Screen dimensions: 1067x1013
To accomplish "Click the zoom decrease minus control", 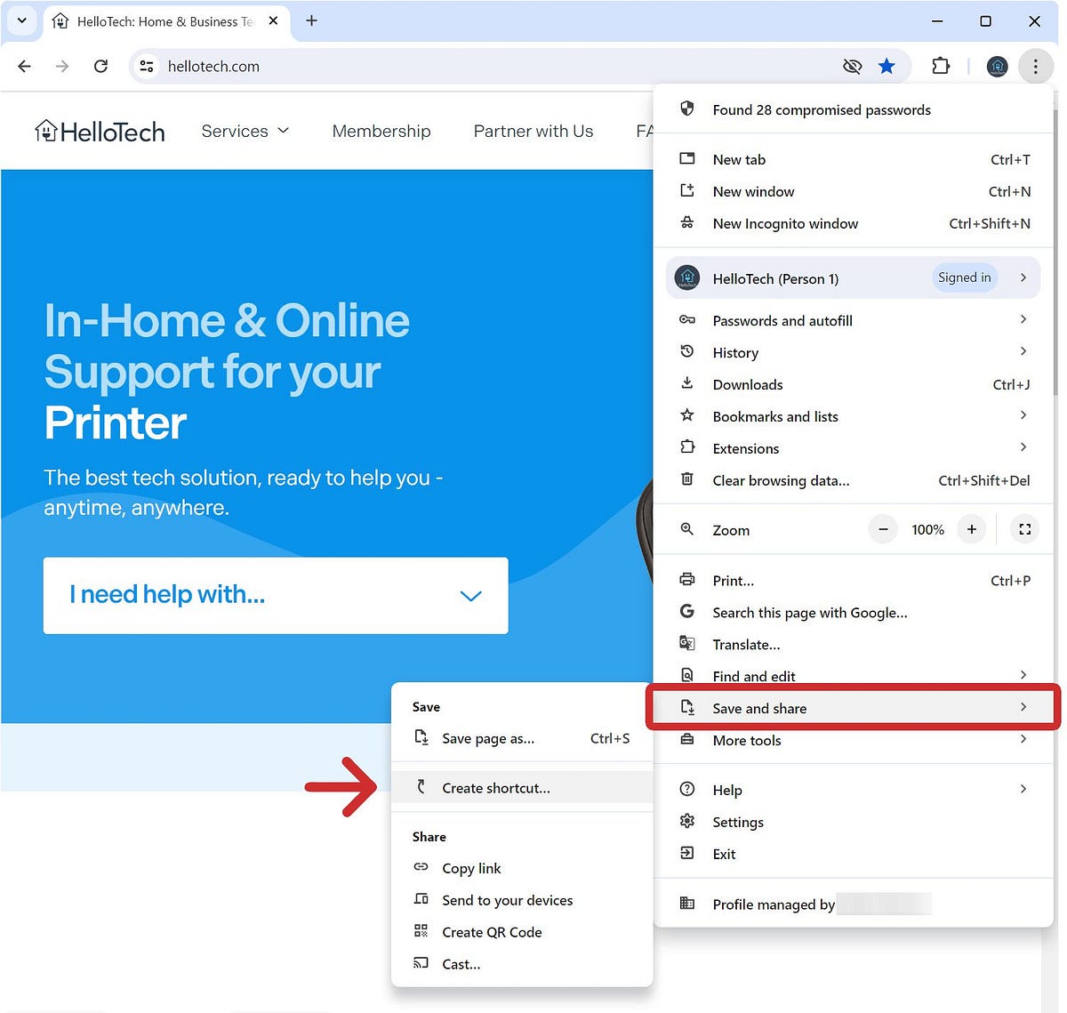I will click(x=882, y=529).
